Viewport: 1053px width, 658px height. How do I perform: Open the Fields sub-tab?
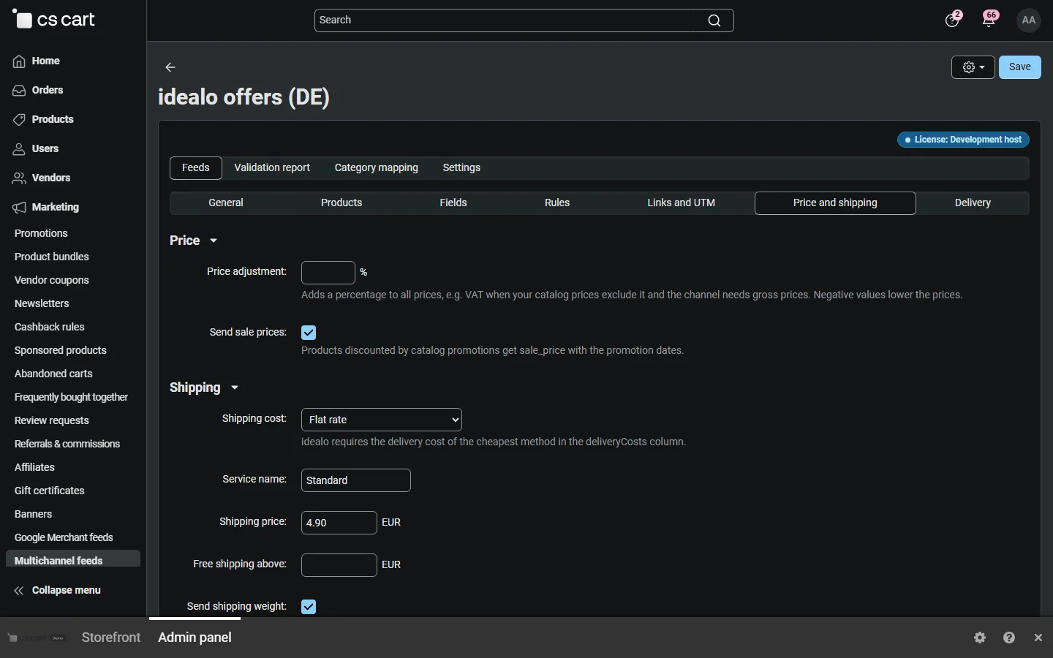pos(453,203)
